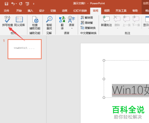Save the presentation with floppy disk icon
This screenshot has width=149, height=123.
coord(7,4)
